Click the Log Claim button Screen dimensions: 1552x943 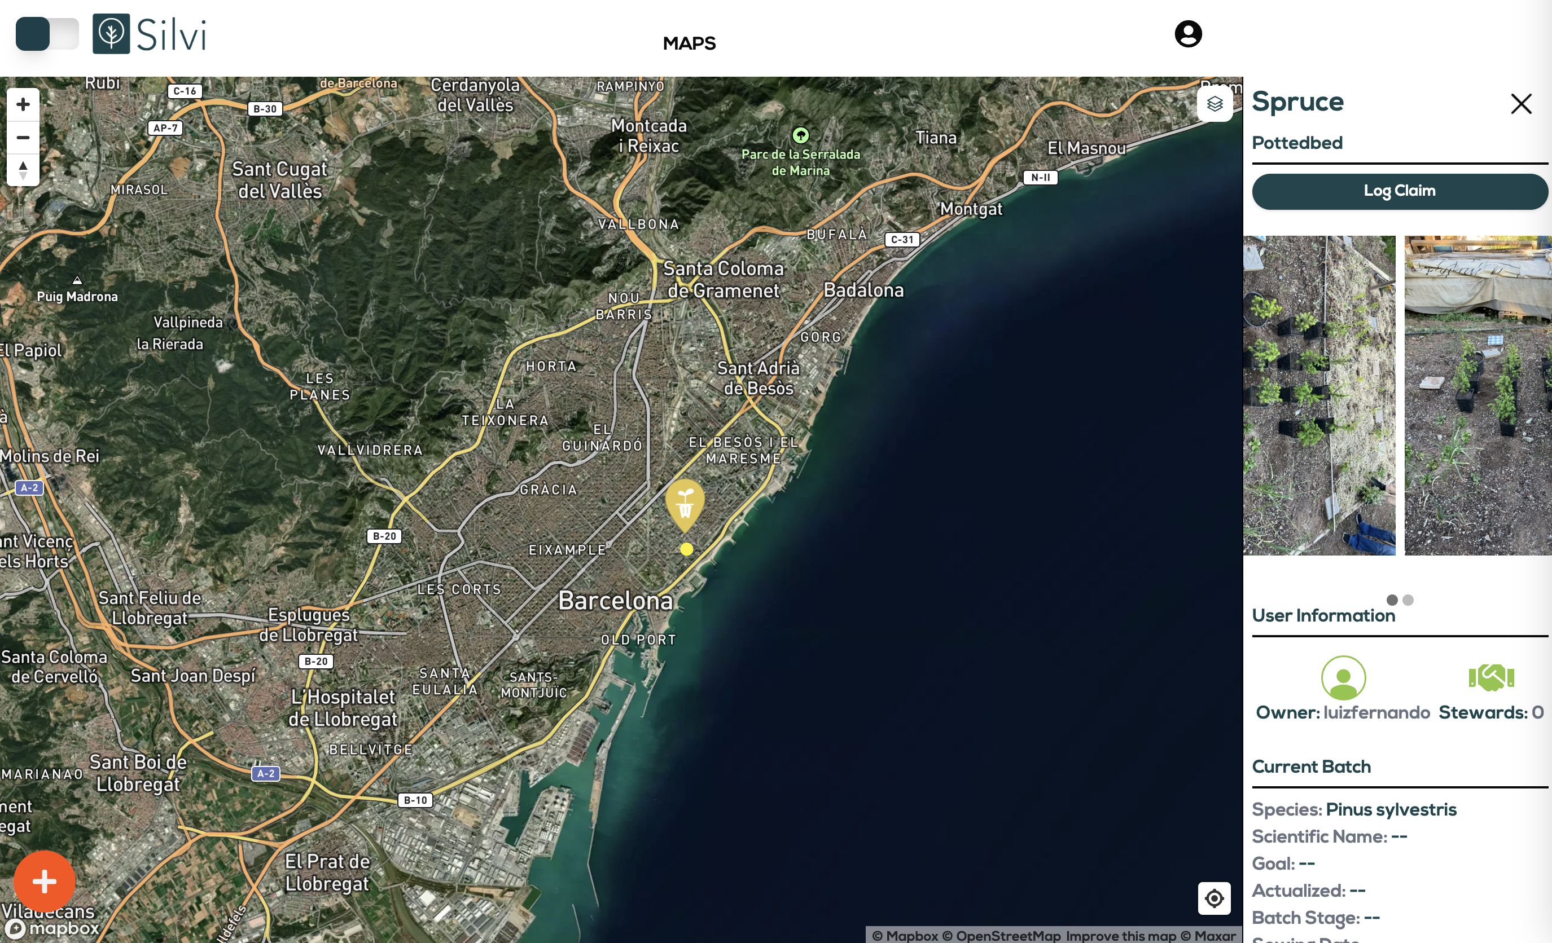click(x=1400, y=191)
